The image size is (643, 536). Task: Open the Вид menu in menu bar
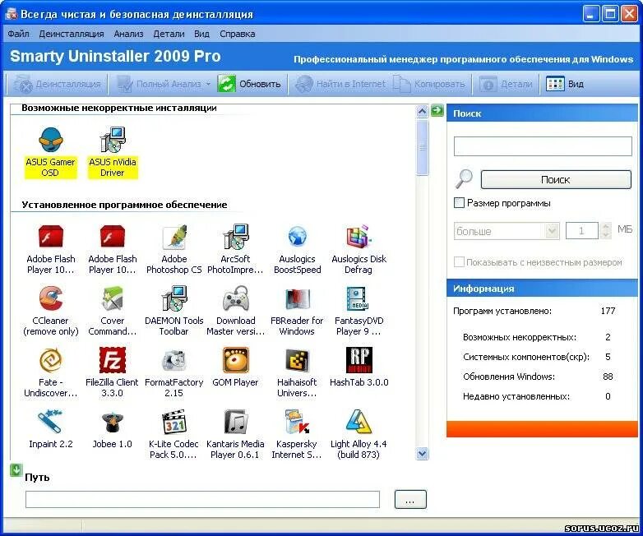pyautogui.click(x=201, y=34)
